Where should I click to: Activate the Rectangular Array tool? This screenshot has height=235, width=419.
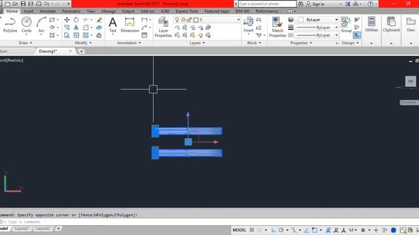coord(86,35)
